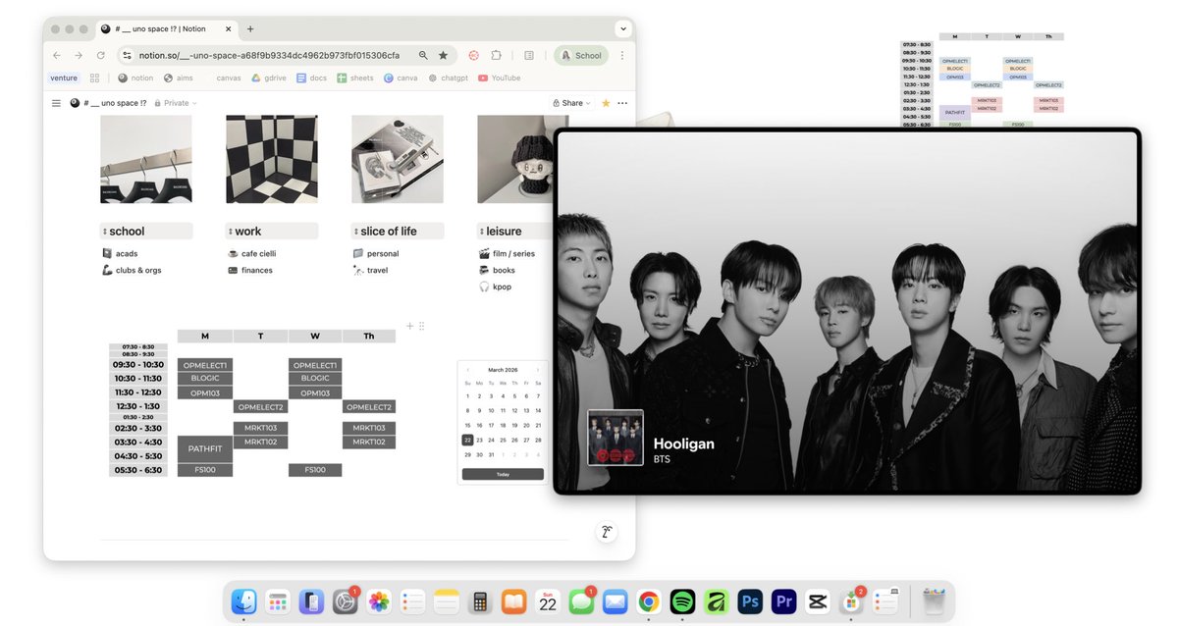
Task: Go to previous month in calendar widget
Action: pos(468,370)
